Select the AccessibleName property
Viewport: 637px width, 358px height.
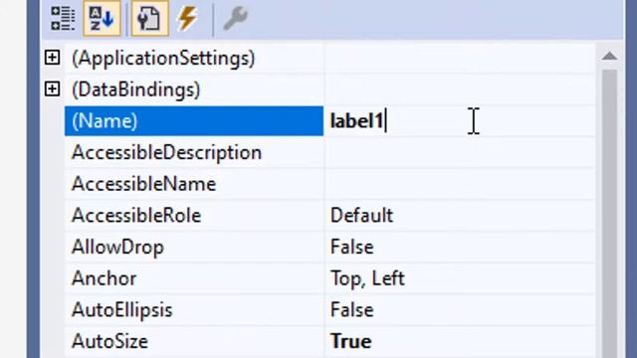143,184
